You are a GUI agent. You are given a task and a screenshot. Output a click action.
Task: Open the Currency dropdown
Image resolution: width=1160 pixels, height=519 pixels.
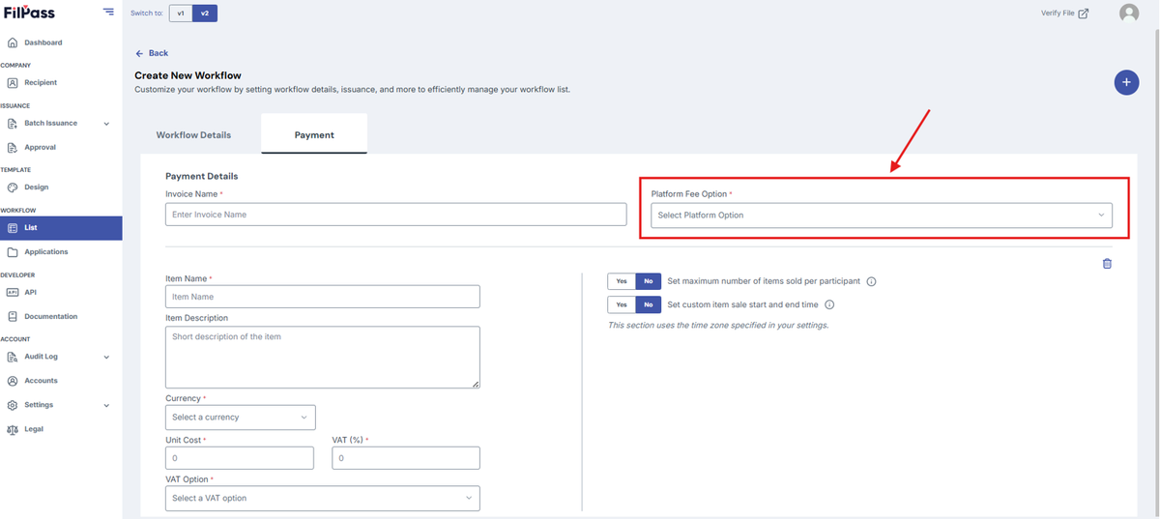point(241,418)
